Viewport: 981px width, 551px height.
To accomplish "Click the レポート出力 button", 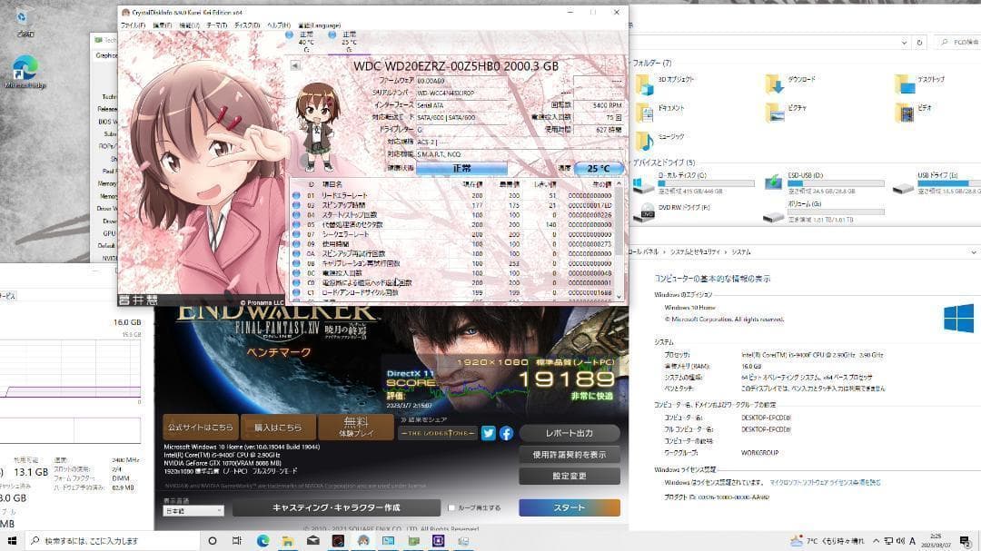I will coord(570,433).
